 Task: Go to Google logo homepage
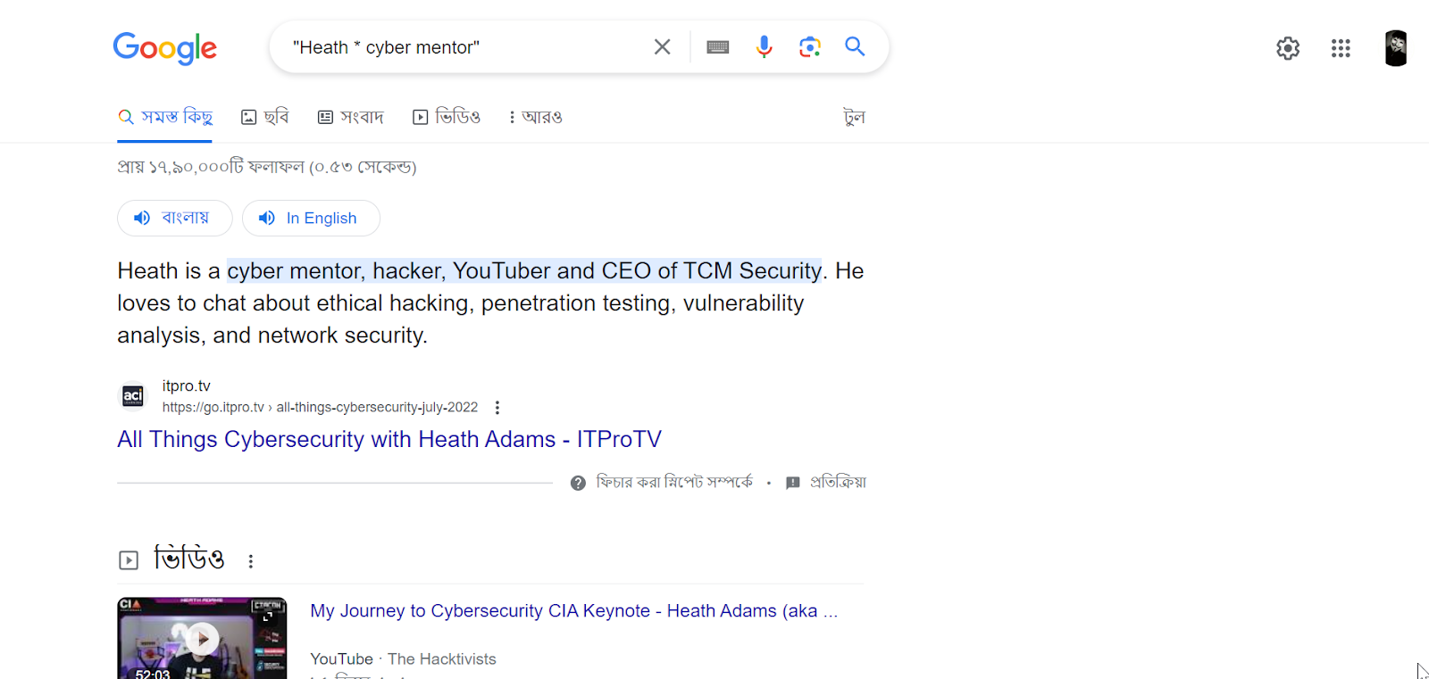tap(165, 48)
